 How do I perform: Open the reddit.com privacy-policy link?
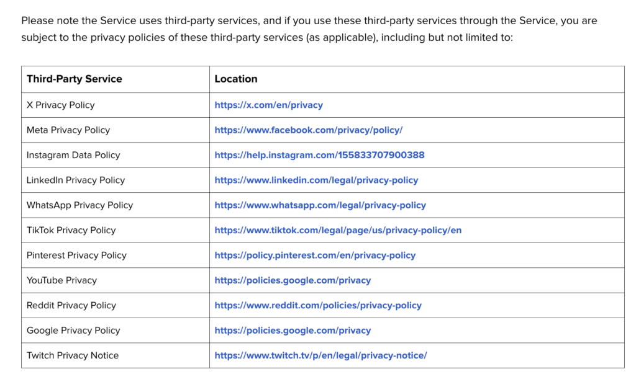coord(318,306)
